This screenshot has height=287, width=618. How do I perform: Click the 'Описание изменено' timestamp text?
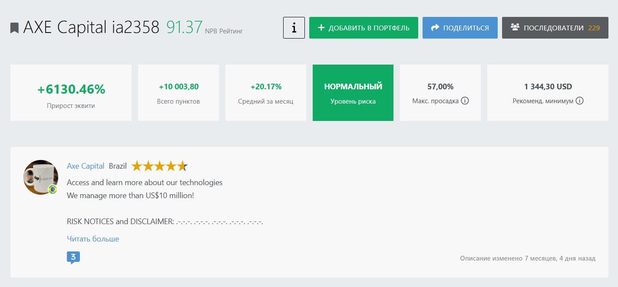[528, 258]
